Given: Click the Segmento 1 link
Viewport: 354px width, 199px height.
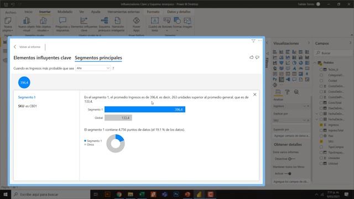Looking at the screenshot, I should (x=27, y=97).
